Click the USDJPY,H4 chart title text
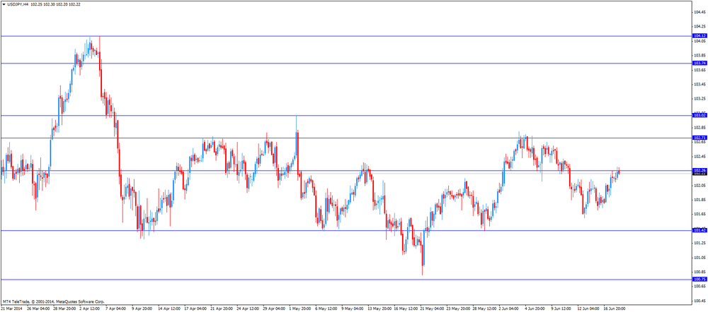 (x=18, y=4)
